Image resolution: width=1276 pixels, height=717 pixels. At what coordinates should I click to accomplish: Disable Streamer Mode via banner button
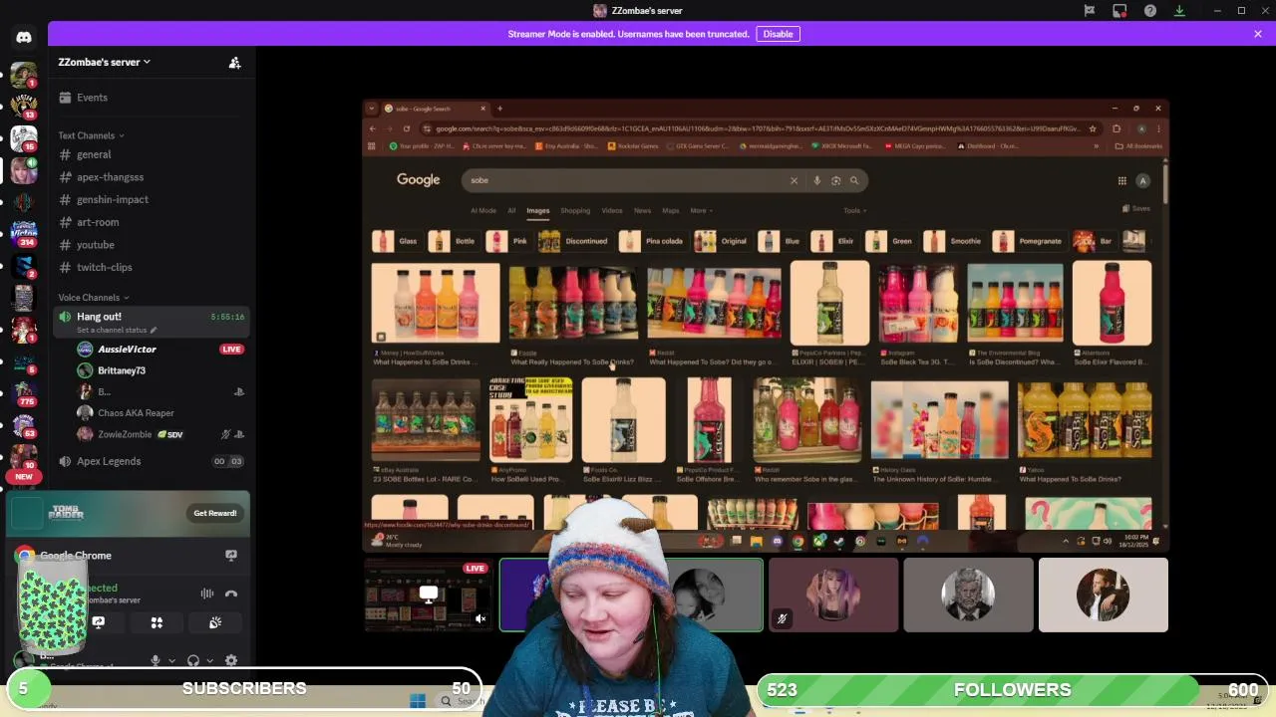pyautogui.click(x=778, y=34)
